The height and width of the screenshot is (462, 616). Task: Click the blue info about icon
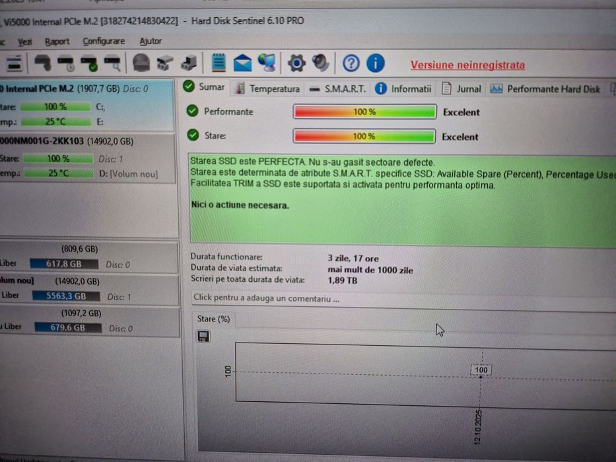click(x=375, y=63)
